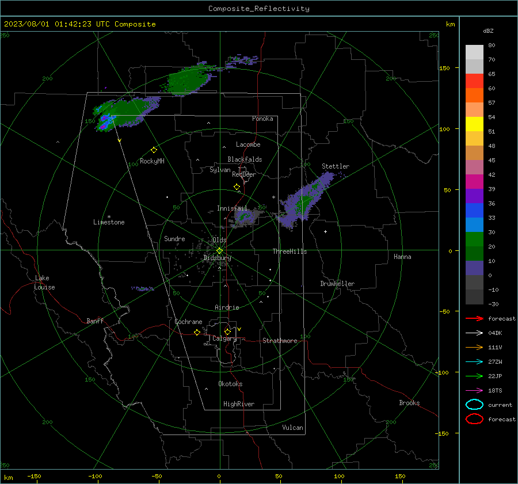Screen dimensions: 518x484
Task: Click the Composite_Reflectivity title text
Action: coord(259,9)
